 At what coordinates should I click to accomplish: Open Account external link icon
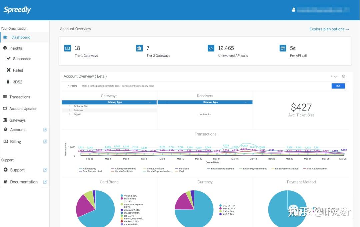click(x=45, y=130)
